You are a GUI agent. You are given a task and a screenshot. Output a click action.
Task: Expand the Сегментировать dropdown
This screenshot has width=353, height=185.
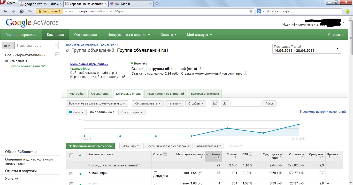[x=147, y=103]
